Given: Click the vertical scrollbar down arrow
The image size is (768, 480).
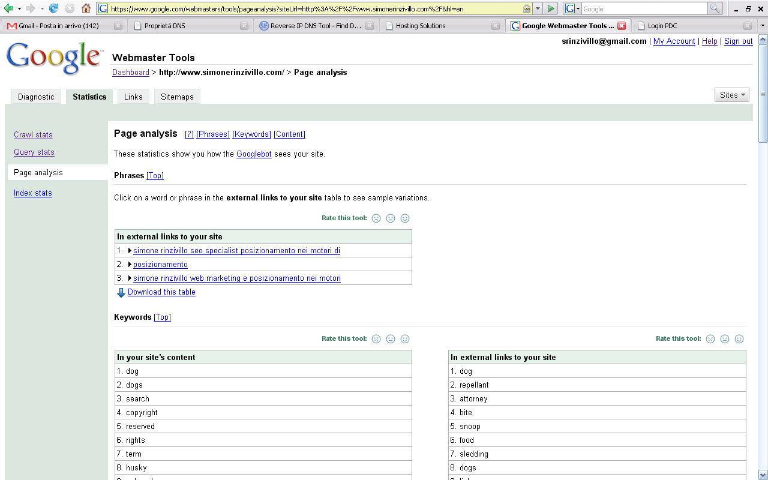Looking at the screenshot, I should click(x=763, y=475).
